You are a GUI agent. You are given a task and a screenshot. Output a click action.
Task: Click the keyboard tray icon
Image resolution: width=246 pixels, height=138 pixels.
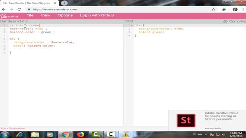200,134
